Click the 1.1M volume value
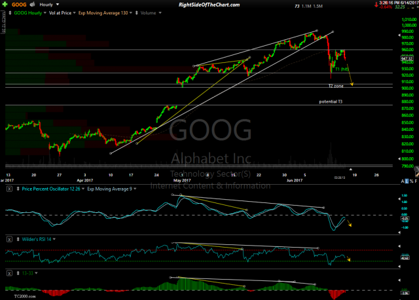This screenshot has height=300, width=419. click(x=306, y=6)
